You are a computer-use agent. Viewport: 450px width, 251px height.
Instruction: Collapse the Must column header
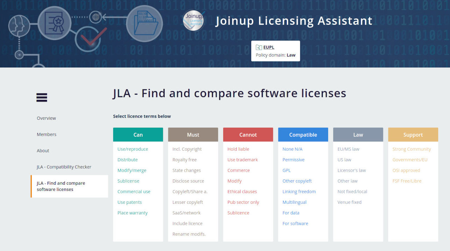pos(193,134)
